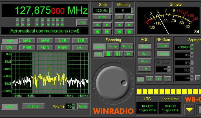Screen dimensions: 201x118
Task: Open Search scanning tab
Action: pos(100,47)
